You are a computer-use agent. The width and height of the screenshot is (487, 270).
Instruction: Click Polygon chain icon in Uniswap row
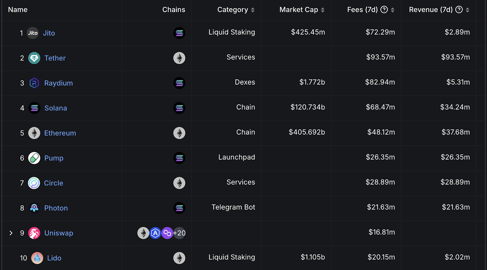point(167,233)
